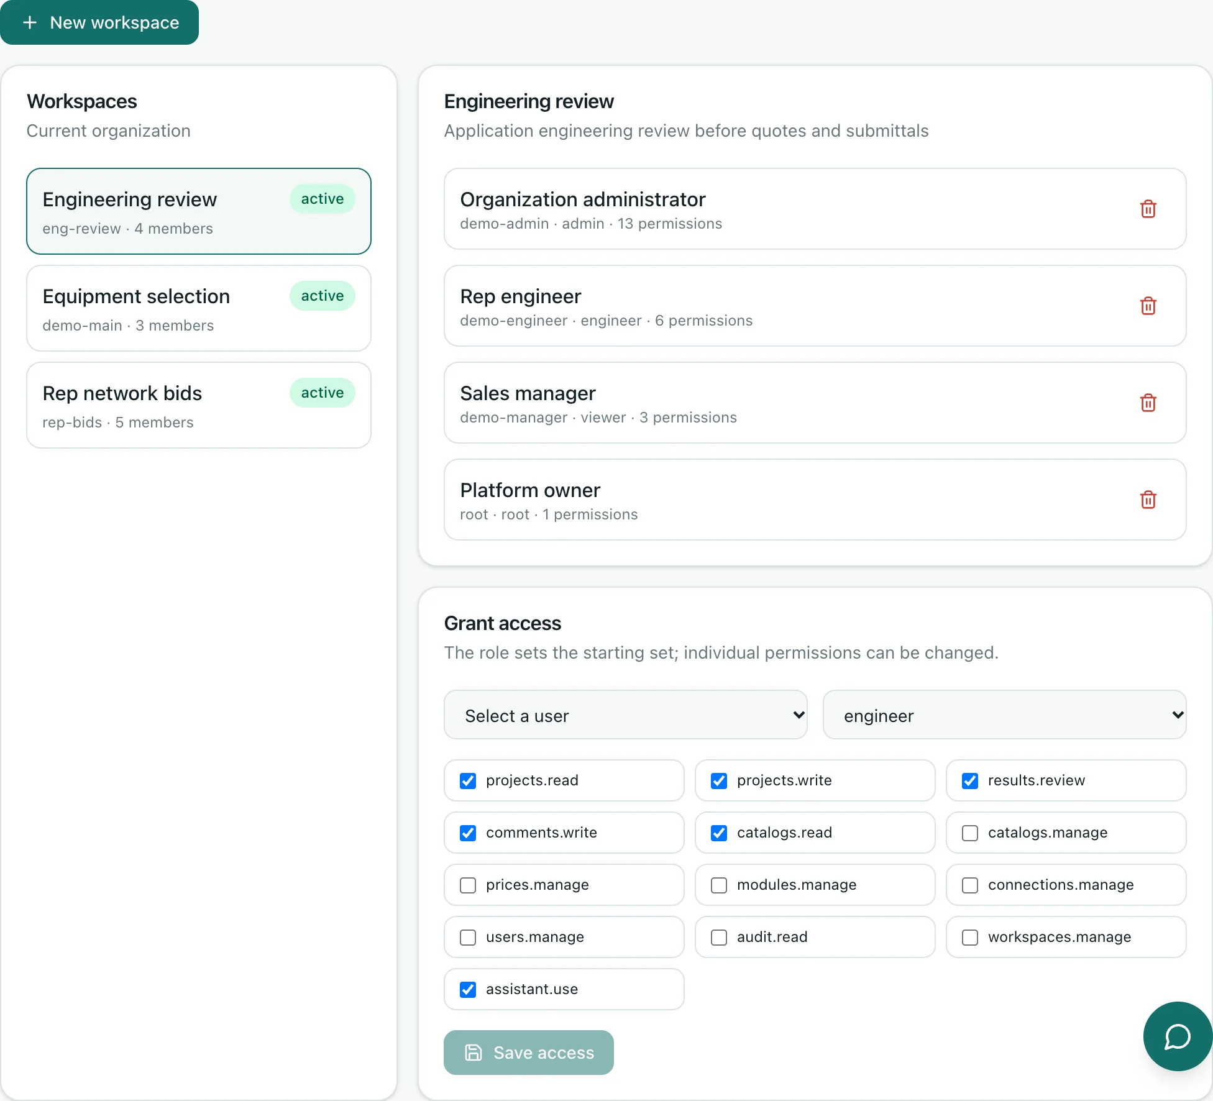Viewport: 1213px width, 1101px height.
Task: Click the floppy disk icon in Save access
Action: [474, 1053]
